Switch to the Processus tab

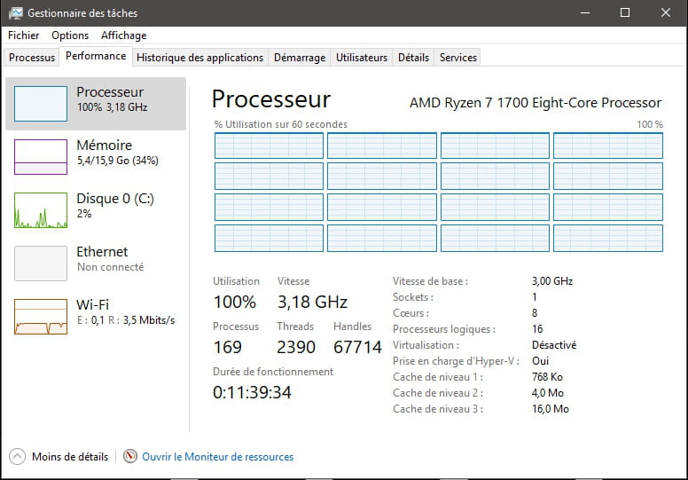[x=32, y=58]
